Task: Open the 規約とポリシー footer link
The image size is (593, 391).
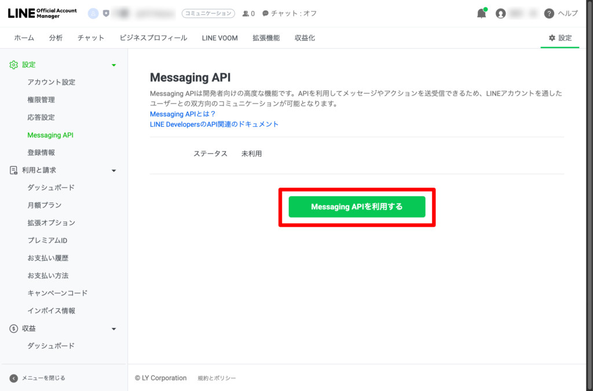Action: coord(217,378)
